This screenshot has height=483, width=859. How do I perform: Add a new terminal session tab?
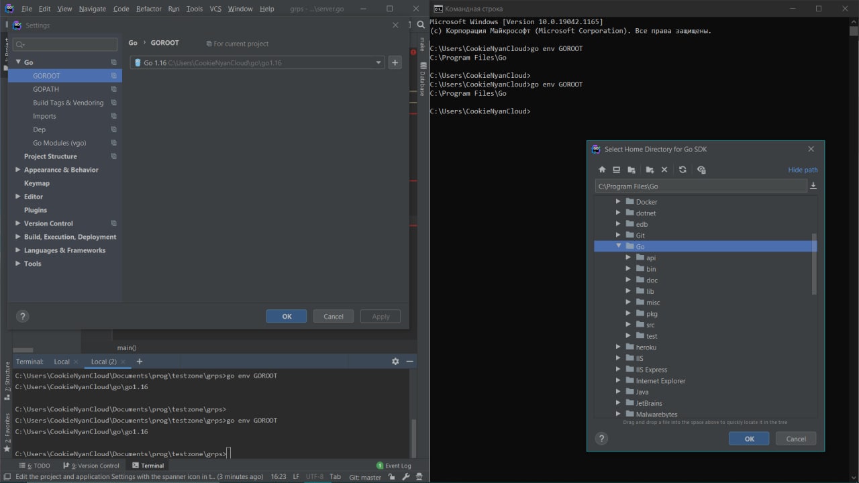point(140,362)
